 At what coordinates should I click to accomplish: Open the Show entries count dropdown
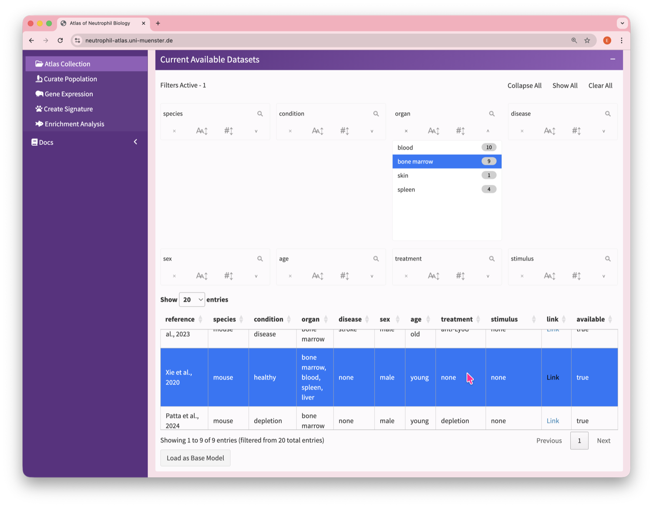pyautogui.click(x=192, y=300)
